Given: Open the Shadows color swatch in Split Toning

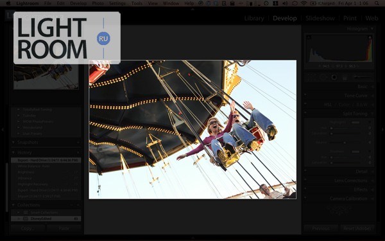Looking at the screenshot, I should pos(355,152).
